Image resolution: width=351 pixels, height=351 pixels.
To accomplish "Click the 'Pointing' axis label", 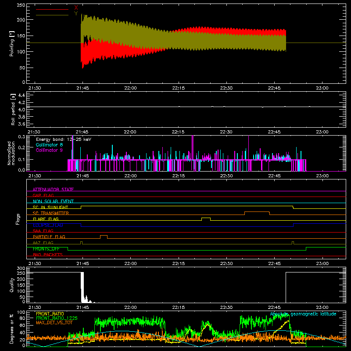I will (x=12, y=43).
